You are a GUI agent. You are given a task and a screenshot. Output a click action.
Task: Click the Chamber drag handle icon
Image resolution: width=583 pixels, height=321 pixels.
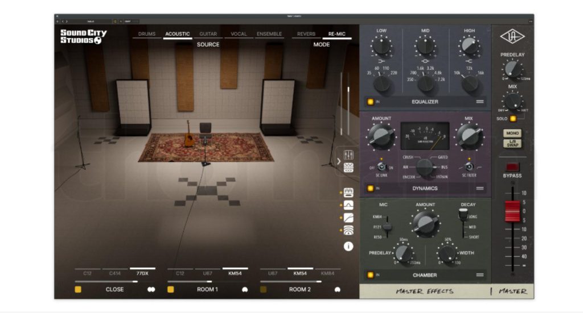[x=480, y=275]
